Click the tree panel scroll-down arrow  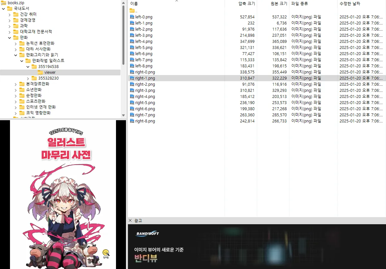point(123,115)
